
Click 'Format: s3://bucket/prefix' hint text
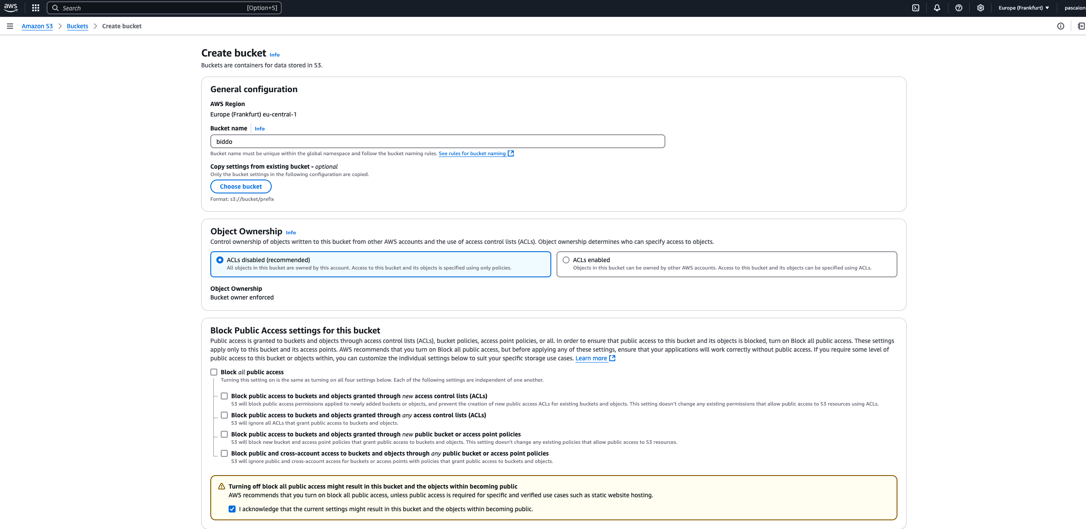[242, 199]
